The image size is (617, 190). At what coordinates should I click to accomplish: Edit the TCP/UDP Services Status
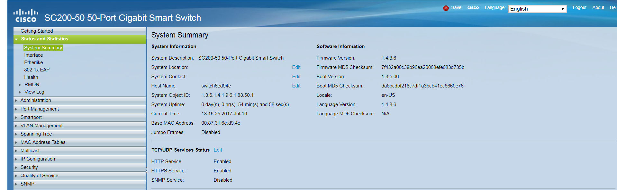pos(218,150)
